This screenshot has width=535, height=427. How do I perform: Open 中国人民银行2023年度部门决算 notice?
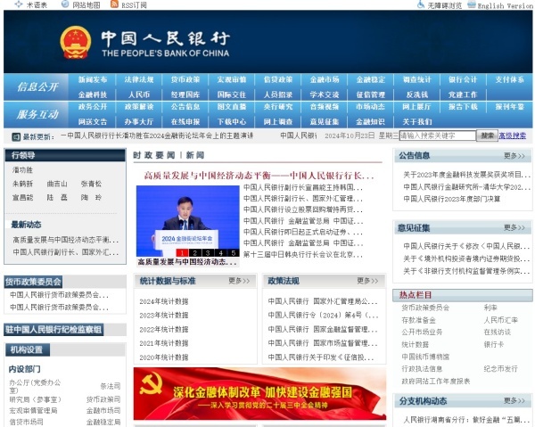(452, 199)
